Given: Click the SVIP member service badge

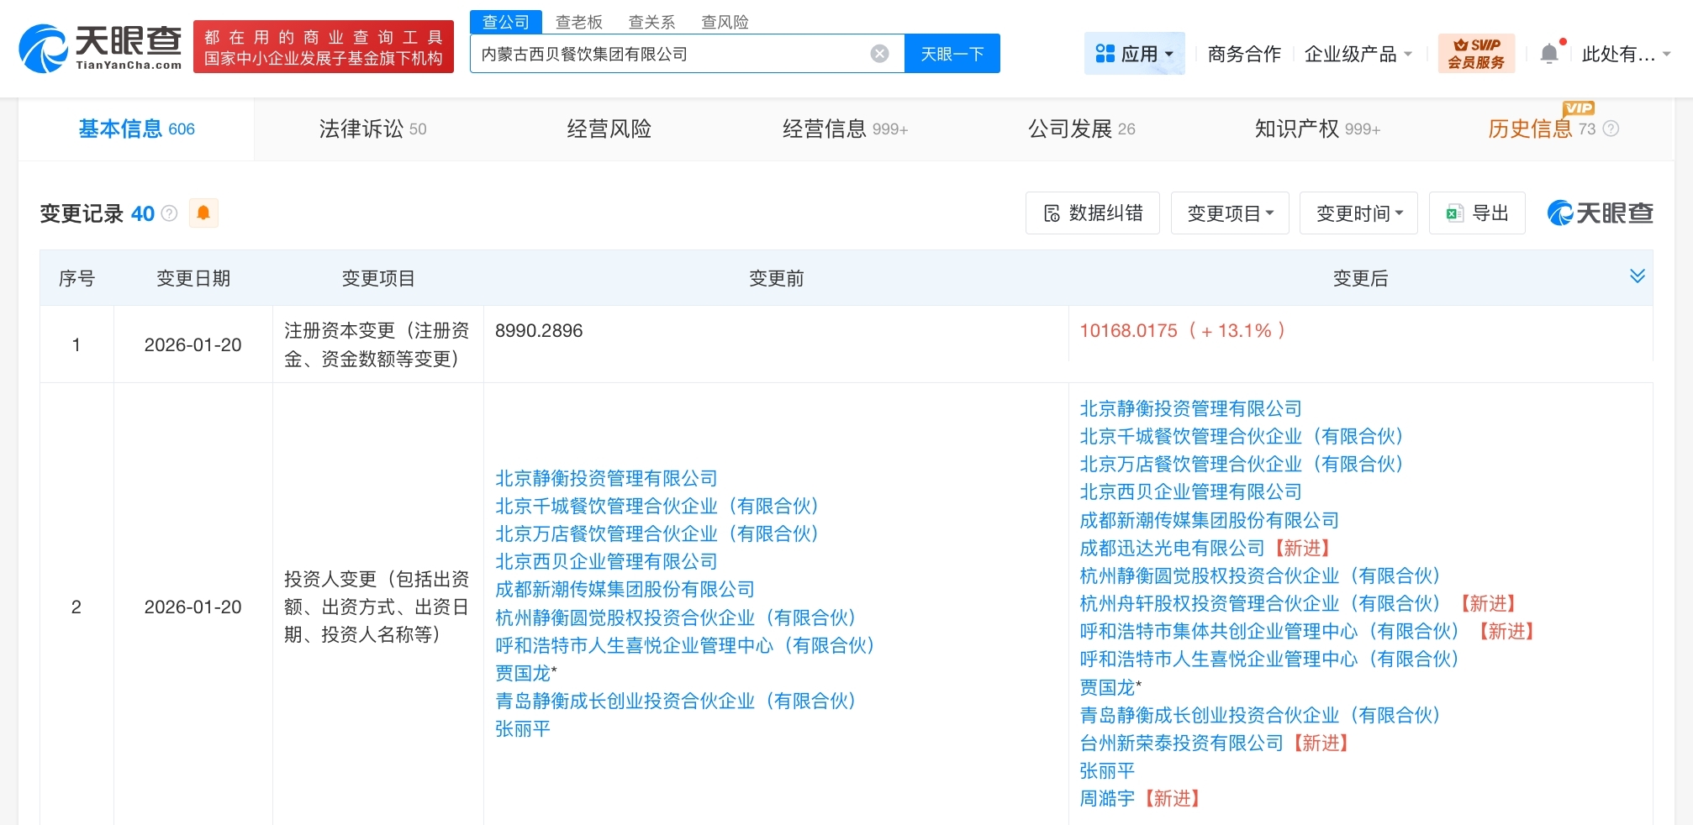Looking at the screenshot, I should 1476,54.
